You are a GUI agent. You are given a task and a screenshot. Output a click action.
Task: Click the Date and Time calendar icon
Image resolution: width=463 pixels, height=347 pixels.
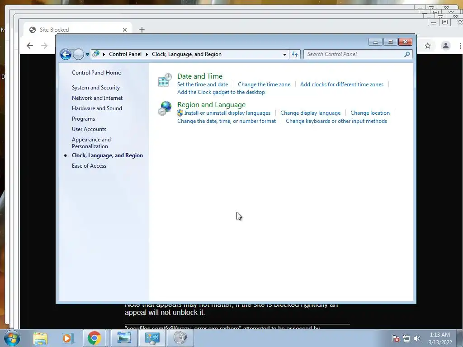click(165, 80)
